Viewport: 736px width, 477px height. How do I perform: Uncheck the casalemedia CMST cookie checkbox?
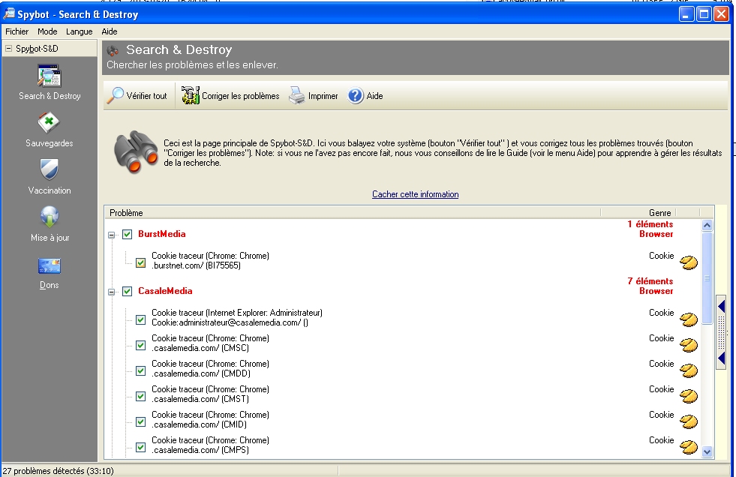140,396
